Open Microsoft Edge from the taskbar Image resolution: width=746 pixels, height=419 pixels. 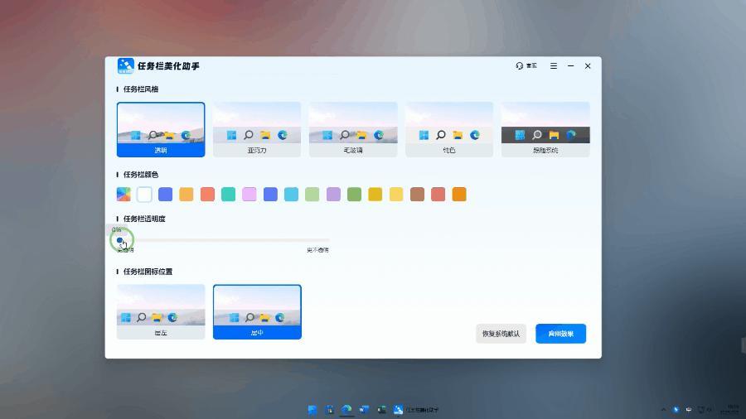347,410
